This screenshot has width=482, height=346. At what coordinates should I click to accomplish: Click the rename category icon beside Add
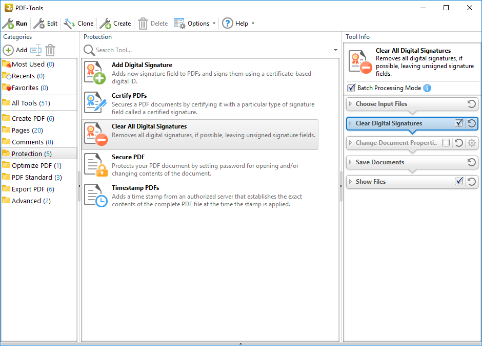point(35,50)
